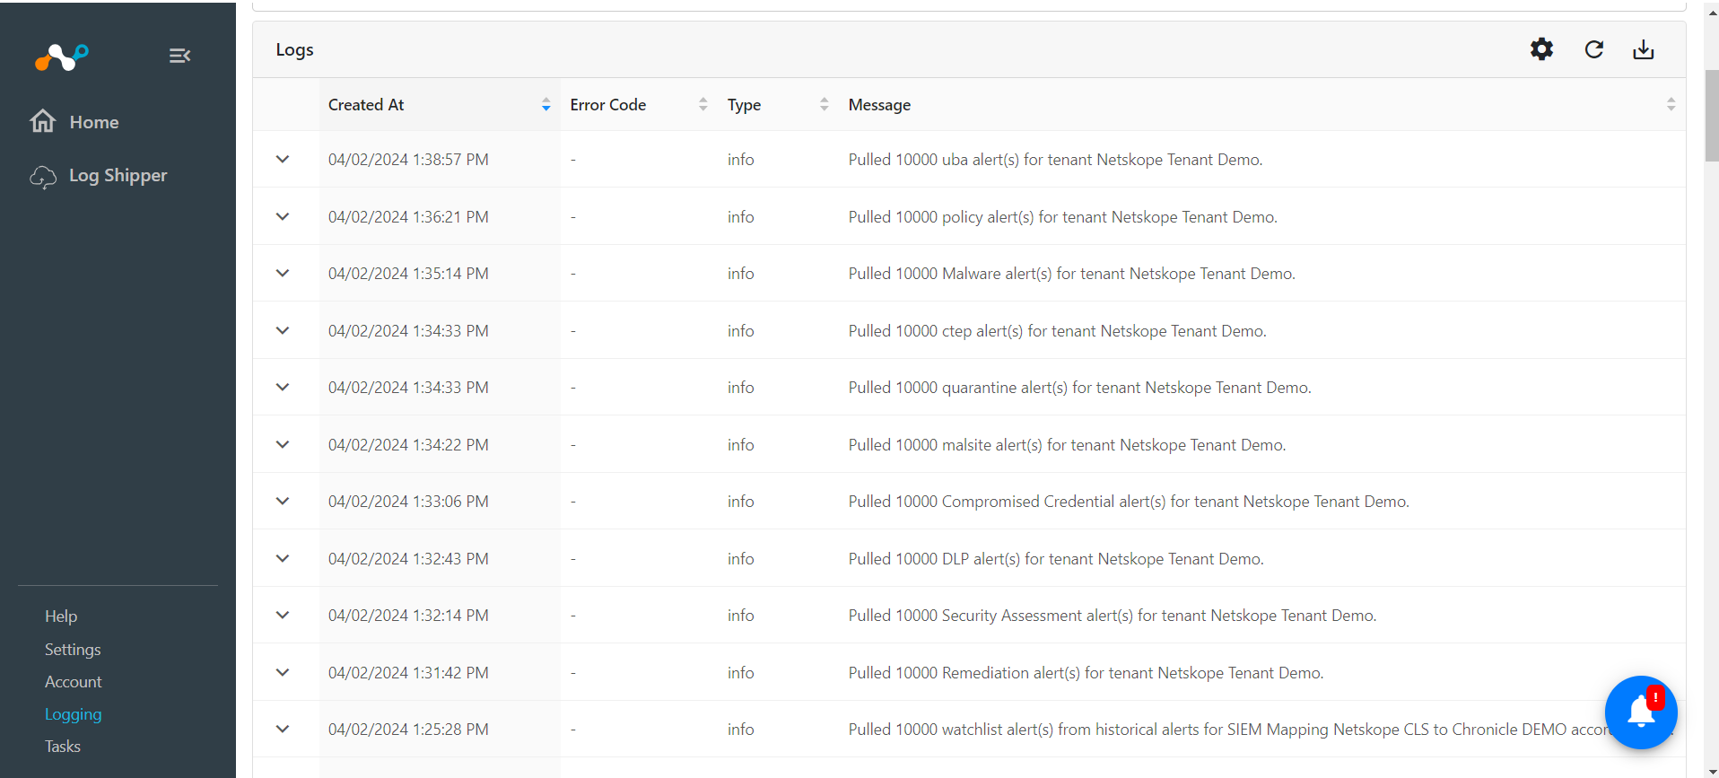Viewport: 1719px width, 778px height.
Task: Select timestamp 04/02/2024 1:31:42 PM
Action: [x=408, y=673]
